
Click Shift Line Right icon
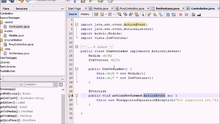[x=173, y=14]
